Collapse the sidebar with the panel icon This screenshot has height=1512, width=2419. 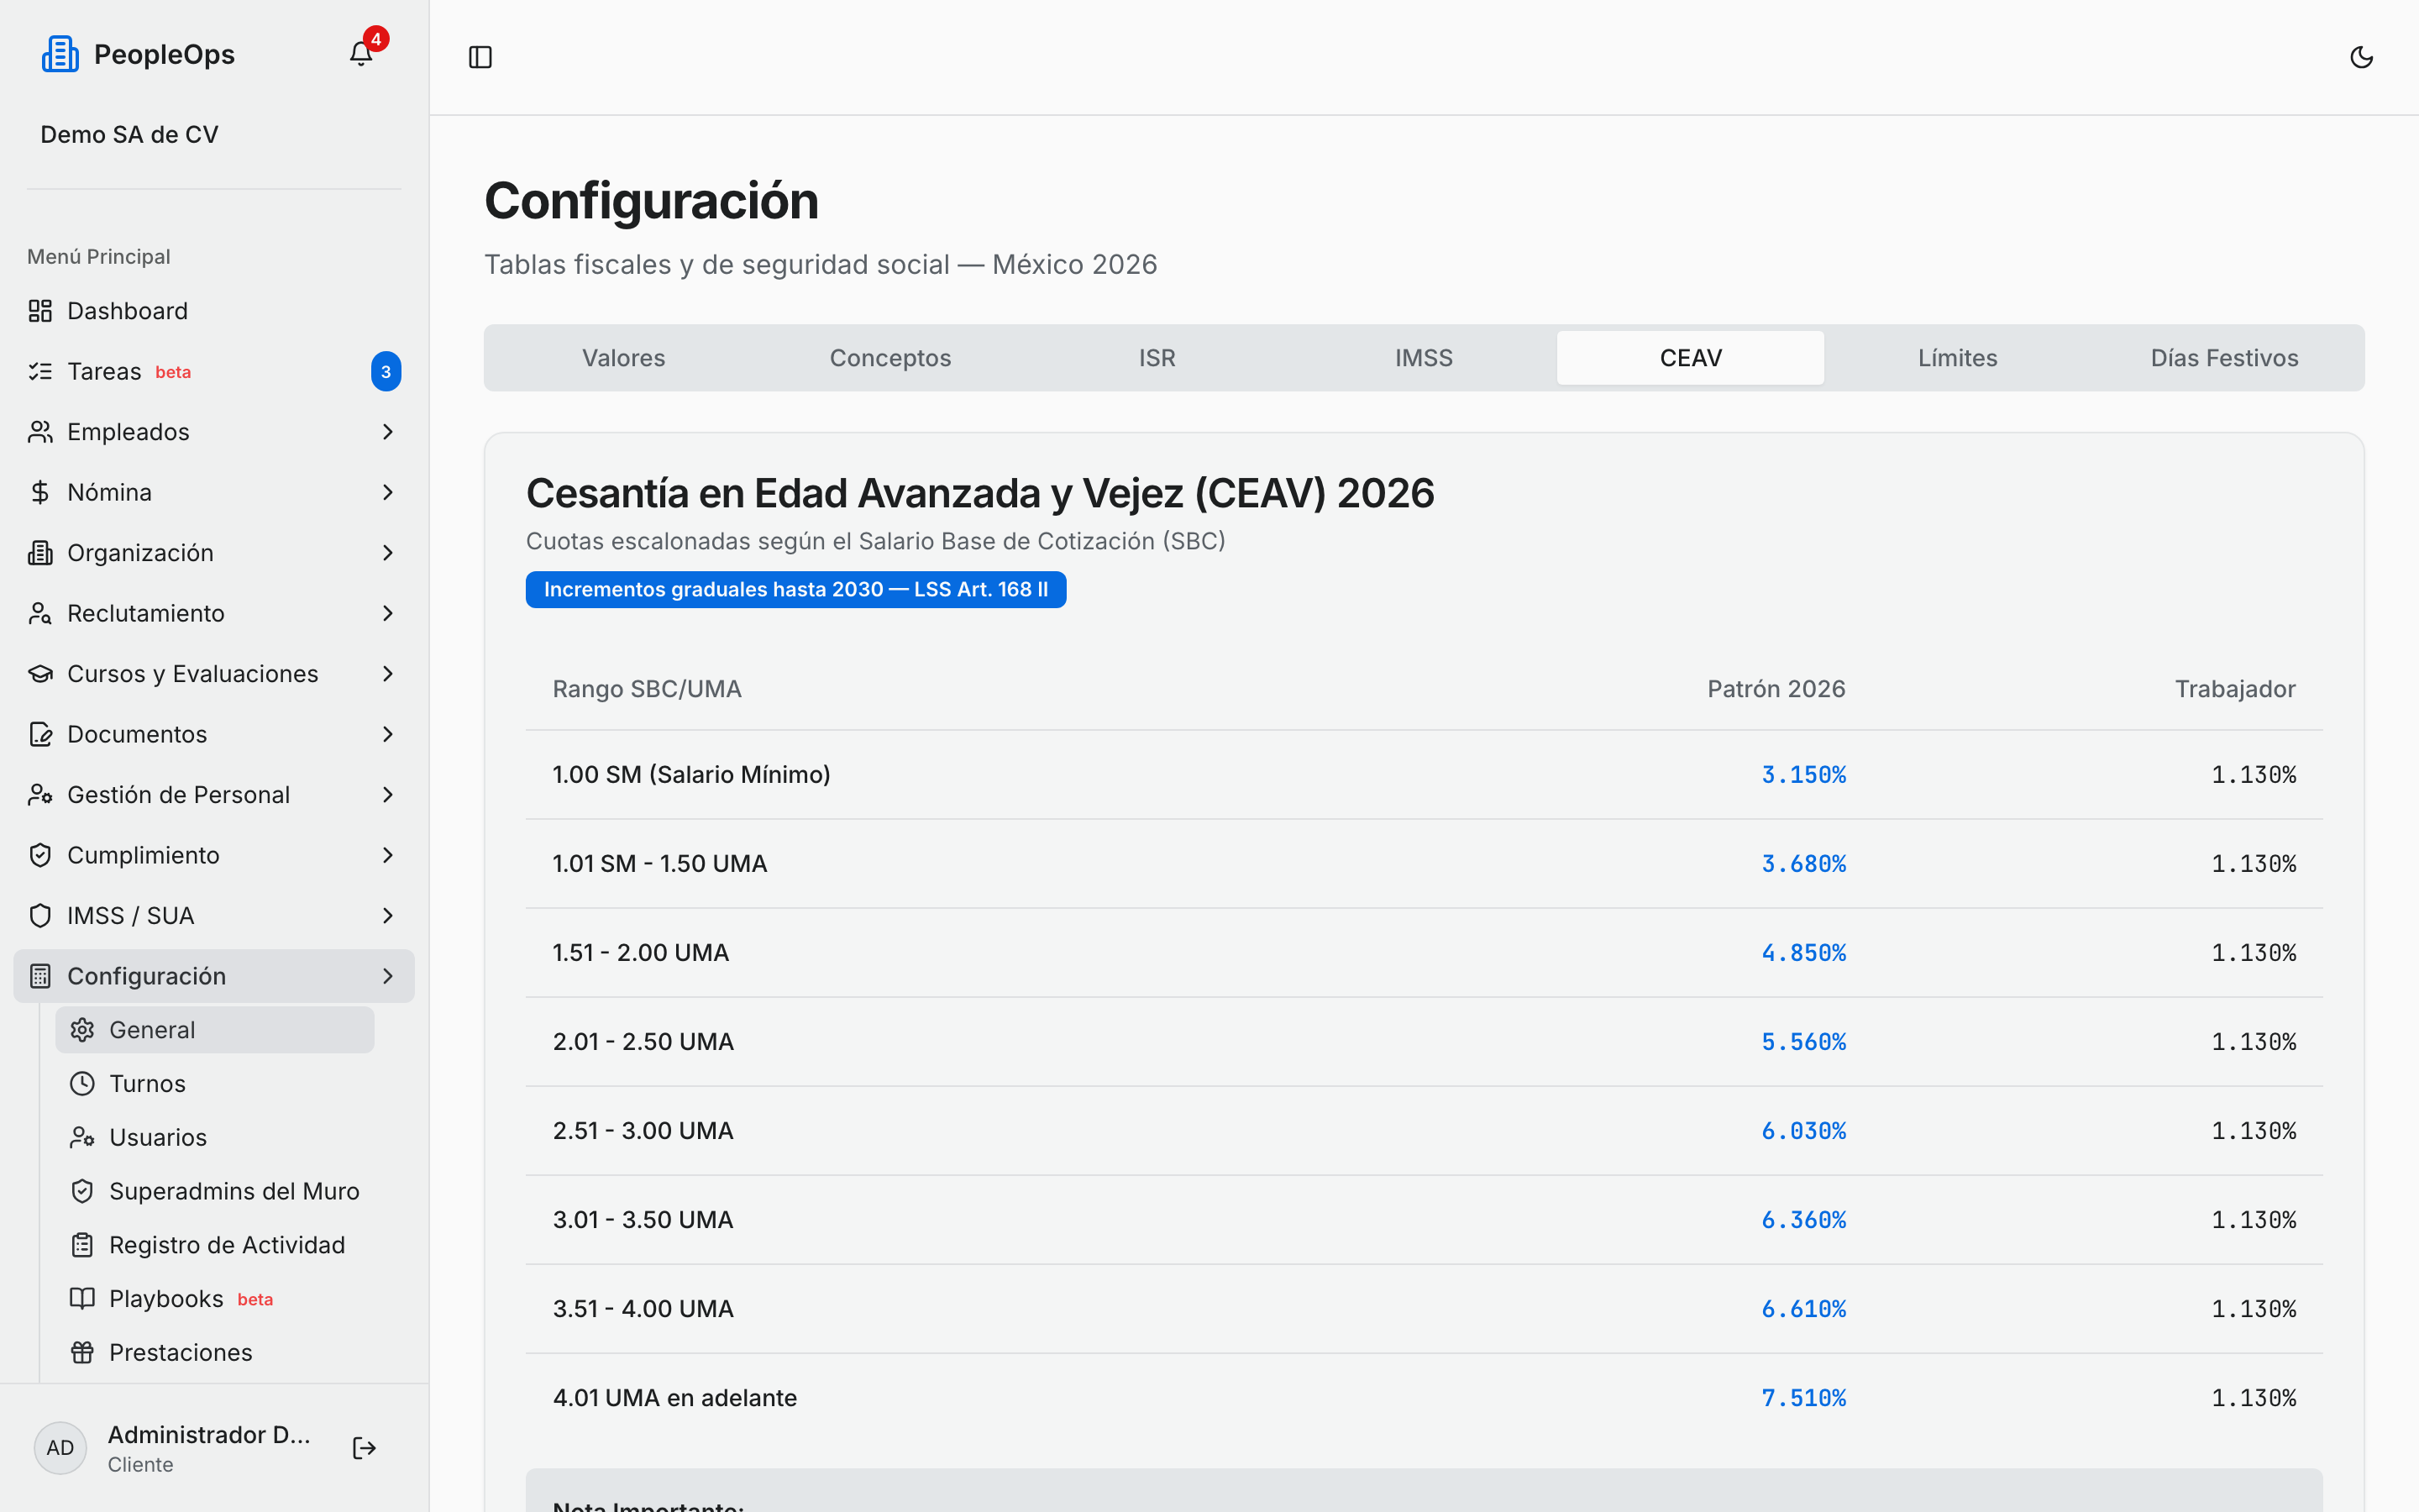(x=480, y=57)
